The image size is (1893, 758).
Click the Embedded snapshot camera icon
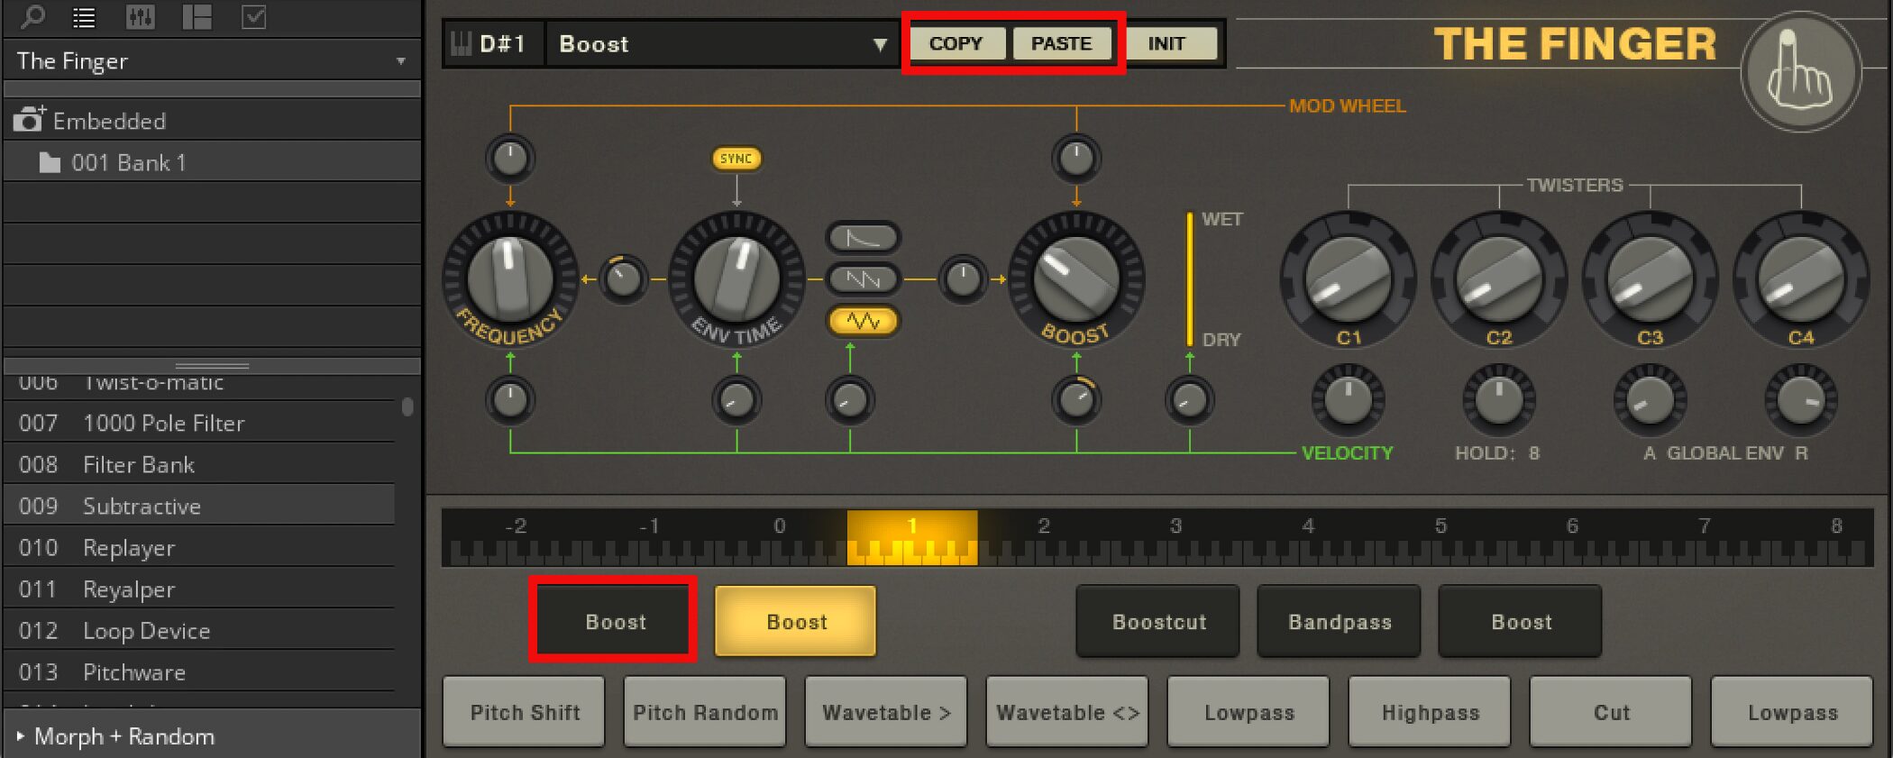(x=29, y=120)
